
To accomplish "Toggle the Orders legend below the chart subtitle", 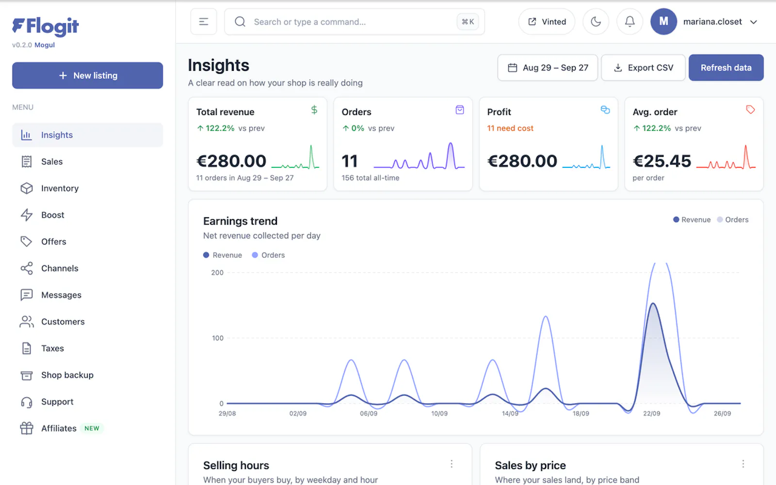I will 268,255.
